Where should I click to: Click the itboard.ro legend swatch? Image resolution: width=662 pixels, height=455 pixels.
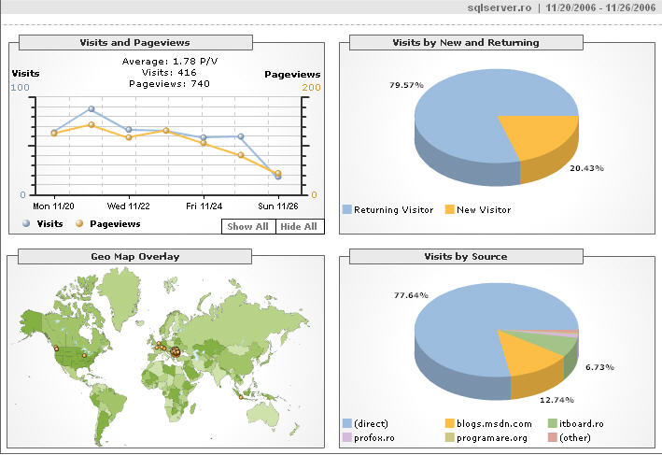pyautogui.click(x=553, y=423)
